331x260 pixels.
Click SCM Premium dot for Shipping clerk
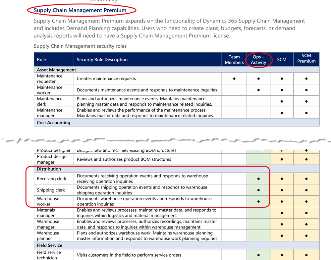306,190
